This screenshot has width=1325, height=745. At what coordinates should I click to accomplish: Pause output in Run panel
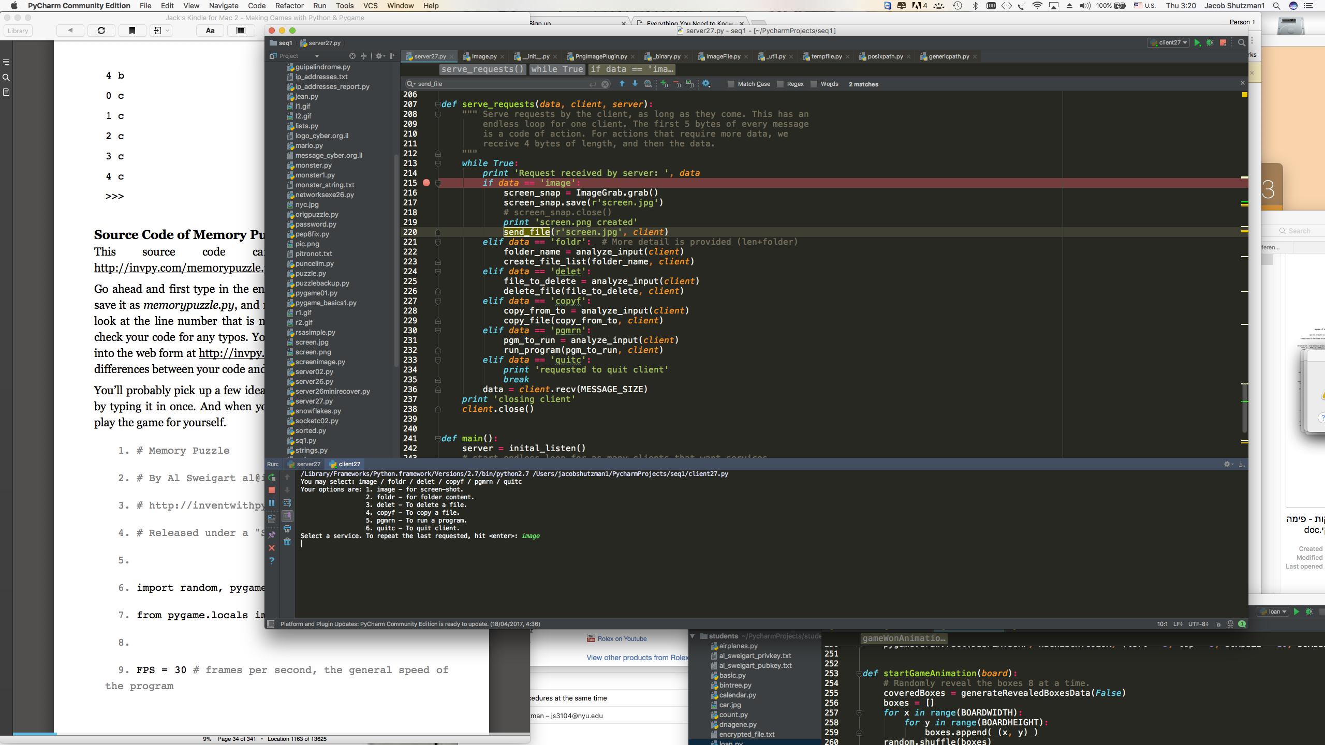[x=271, y=503]
